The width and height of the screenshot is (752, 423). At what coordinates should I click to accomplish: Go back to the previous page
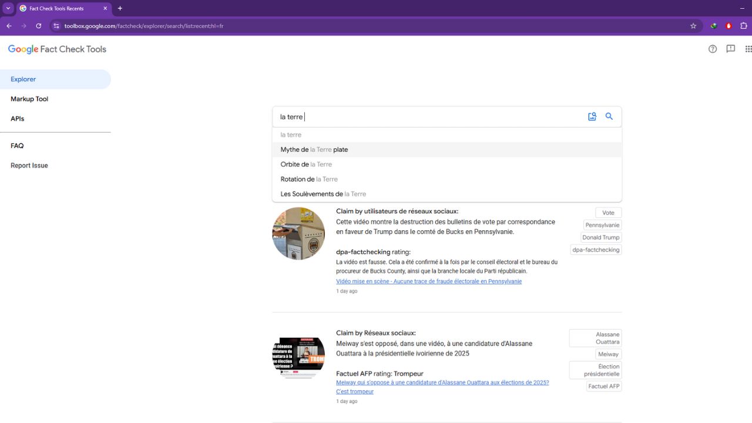tap(9, 26)
